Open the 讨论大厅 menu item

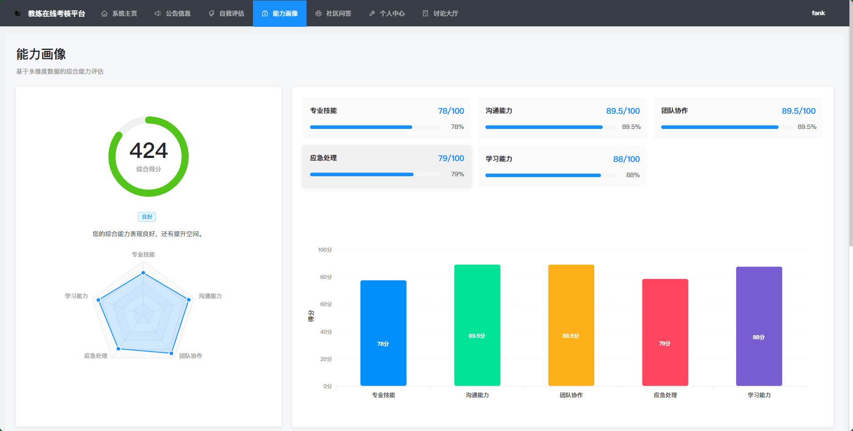[x=440, y=13]
